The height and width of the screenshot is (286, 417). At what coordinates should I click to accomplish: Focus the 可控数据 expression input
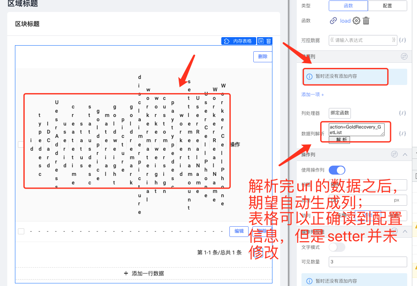[x=363, y=40]
